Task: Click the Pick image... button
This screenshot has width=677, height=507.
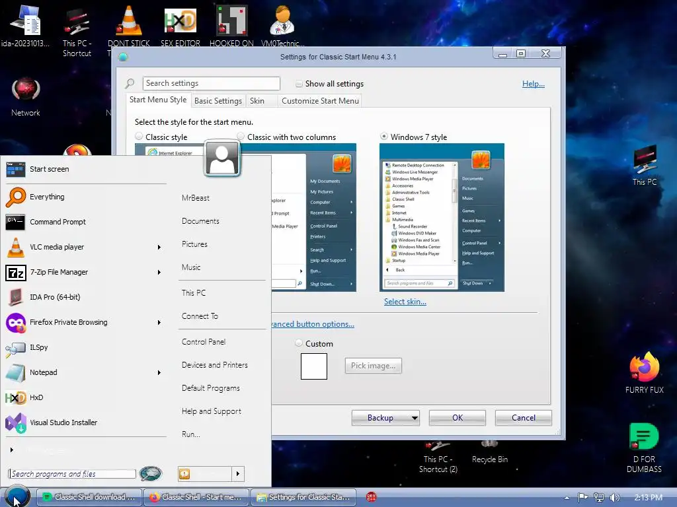Action: [373, 366]
